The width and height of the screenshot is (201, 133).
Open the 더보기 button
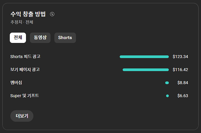tap(22, 116)
